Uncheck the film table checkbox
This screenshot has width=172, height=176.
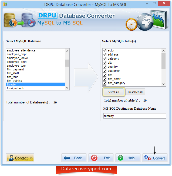105,75
